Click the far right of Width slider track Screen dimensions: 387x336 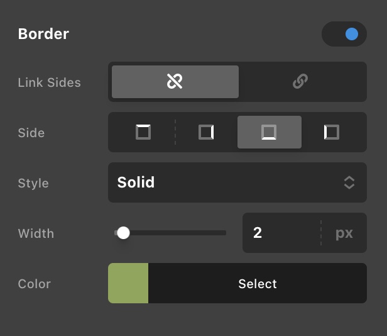(223, 233)
